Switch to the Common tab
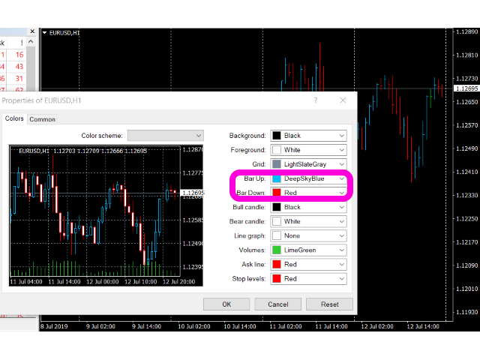 [x=42, y=119]
